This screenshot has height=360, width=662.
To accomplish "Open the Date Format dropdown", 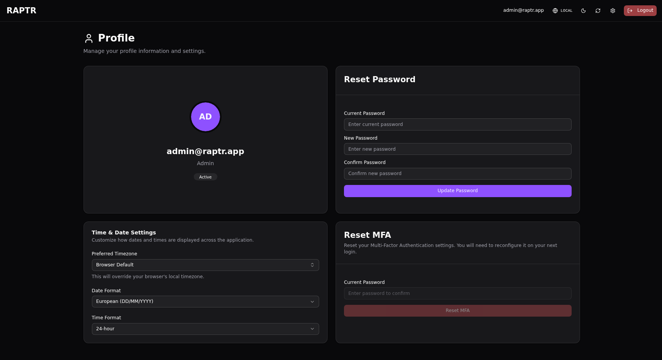I will pyautogui.click(x=205, y=301).
